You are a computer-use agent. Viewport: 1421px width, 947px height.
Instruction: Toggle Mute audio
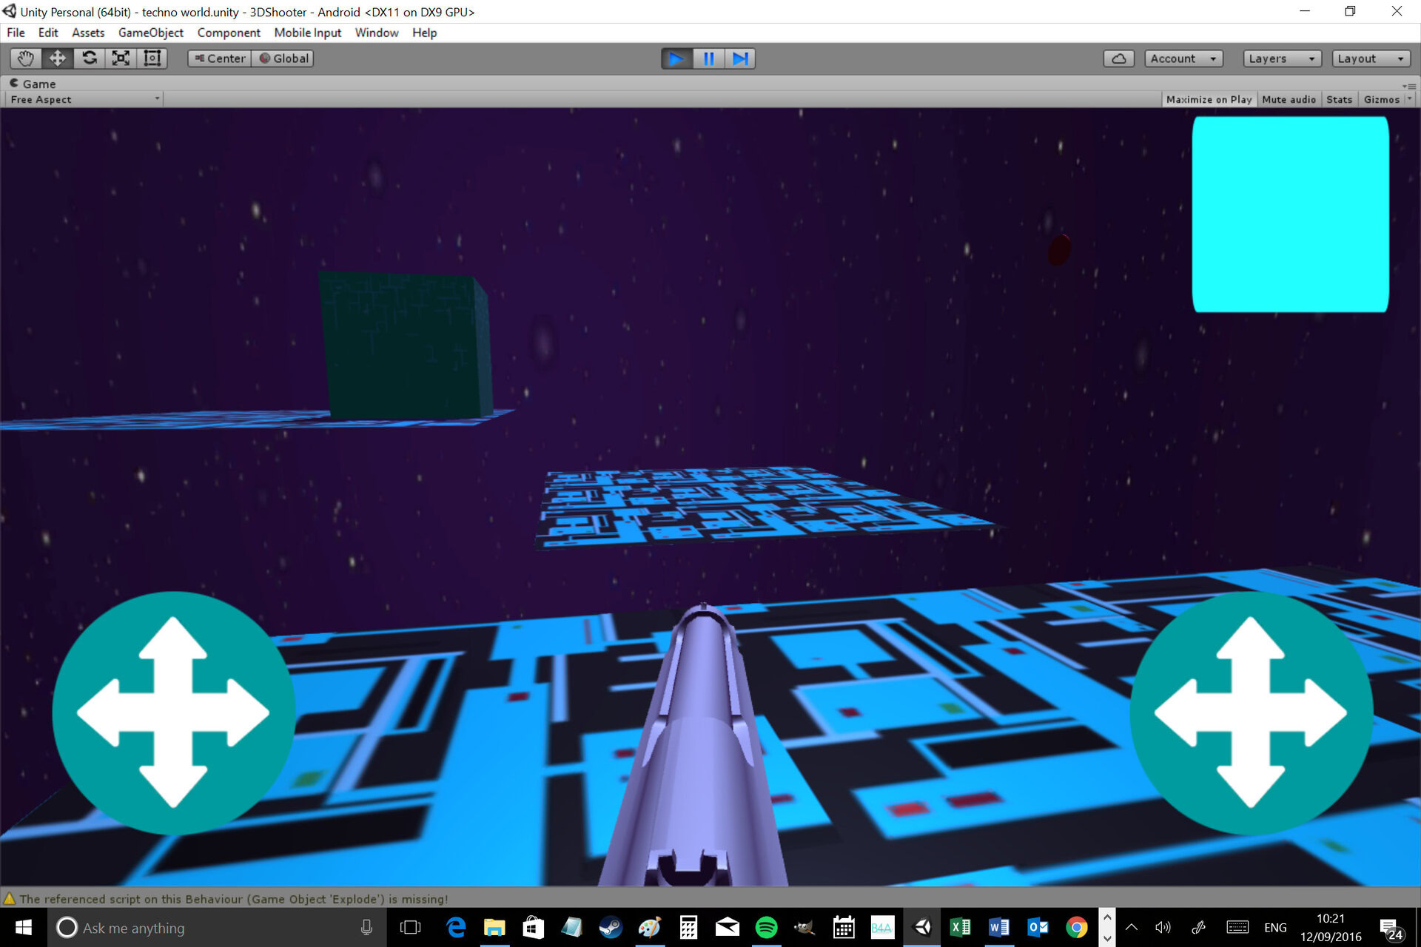pos(1288,100)
